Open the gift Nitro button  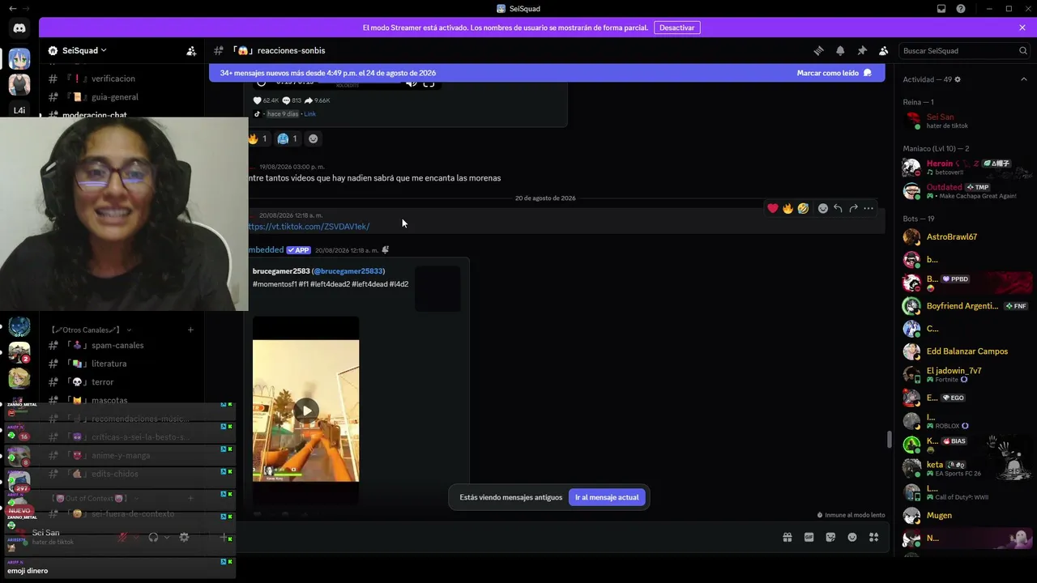787,537
